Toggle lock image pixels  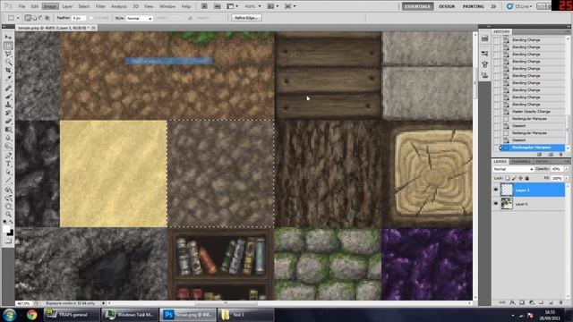coord(514,178)
